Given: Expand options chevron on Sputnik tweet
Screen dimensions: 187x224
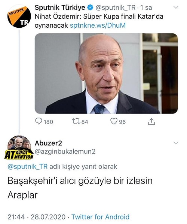Looking at the screenshot, I should click(x=176, y=7).
